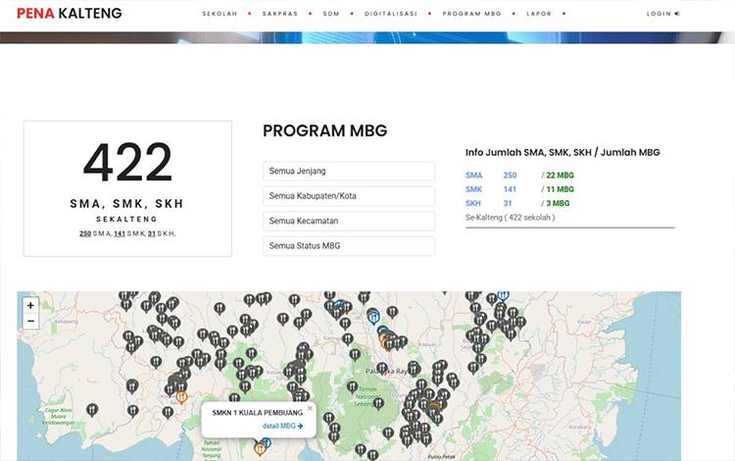Click the 3 MBG count text

click(558, 204)
